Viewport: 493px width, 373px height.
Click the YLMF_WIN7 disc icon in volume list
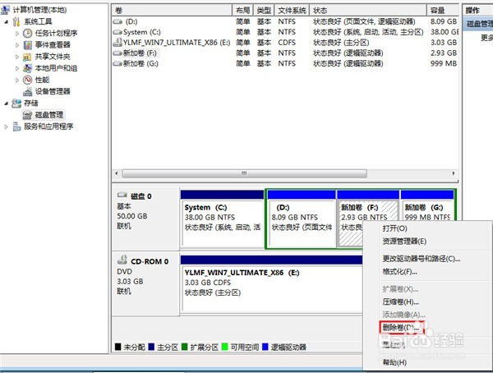tap(117, 43)
